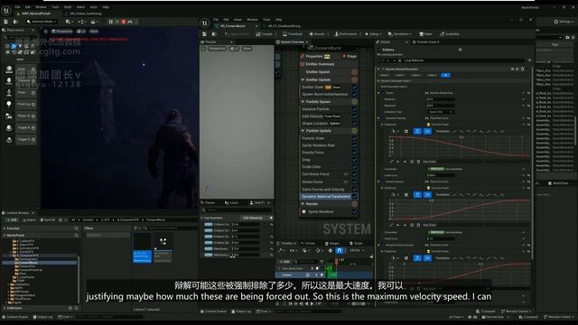578x325 pixels.
Task: Click the selected asset thumbnail in Content Browser
Action: click(142, 247)
